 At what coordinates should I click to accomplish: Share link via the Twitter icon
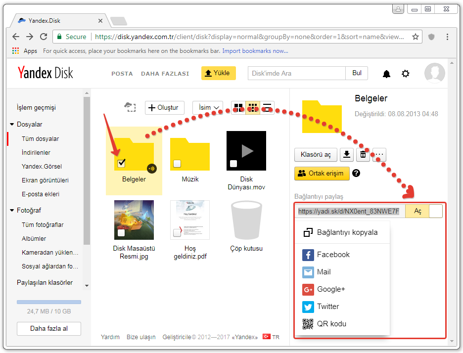pyautogui.click(x=308, y=307)
